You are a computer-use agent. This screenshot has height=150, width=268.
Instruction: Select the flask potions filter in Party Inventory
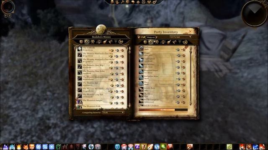pos(169,42)
